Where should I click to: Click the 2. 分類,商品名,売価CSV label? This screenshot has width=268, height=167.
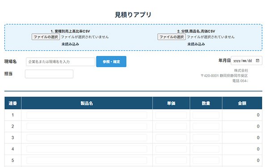(x=196, y=31)
